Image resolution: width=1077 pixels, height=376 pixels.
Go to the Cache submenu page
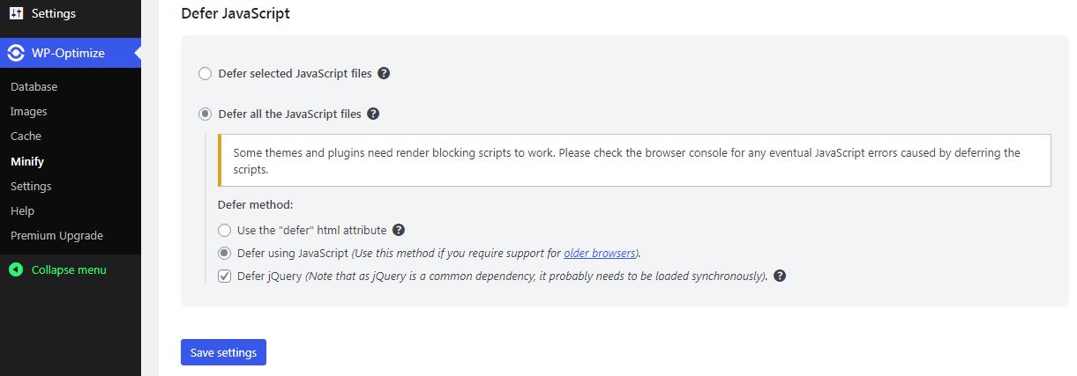pyautogui.click(x=26, y=136)
